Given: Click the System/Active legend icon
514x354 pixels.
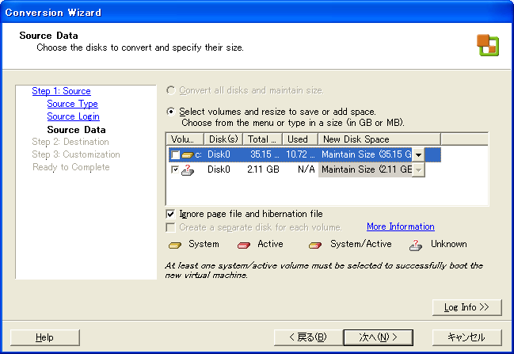Looking at the screenshot, I should click(314, 245).
